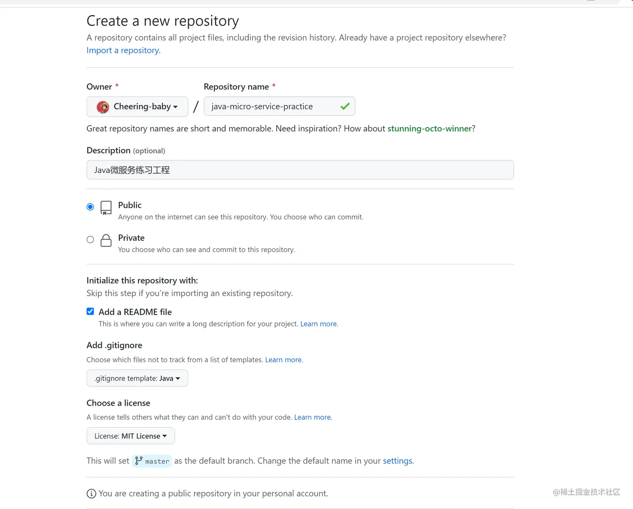Click the green checkmark in repository name
The image size is (633, 509).
pyautogui.click(x=345, y=106)
